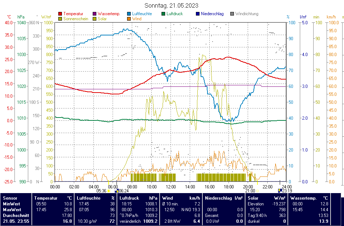
Task: Click the green hPa axis unit label
Action: tap(21, 17)
